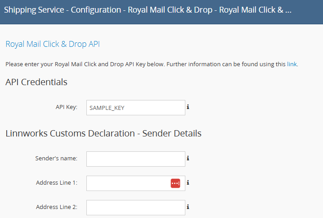Click the "Sender's name:" label
Viewport: 323px width, 218px height.
tap(56, 159)
